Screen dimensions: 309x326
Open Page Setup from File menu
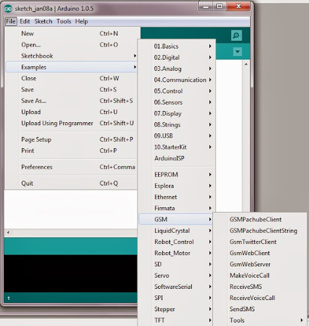pos(71,139)
